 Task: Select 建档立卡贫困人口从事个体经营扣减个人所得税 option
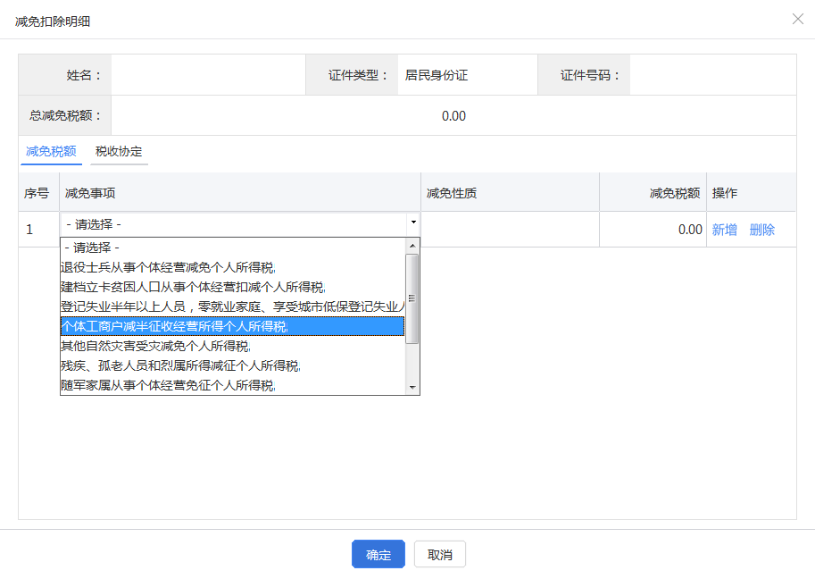click(x=233, y=287)
